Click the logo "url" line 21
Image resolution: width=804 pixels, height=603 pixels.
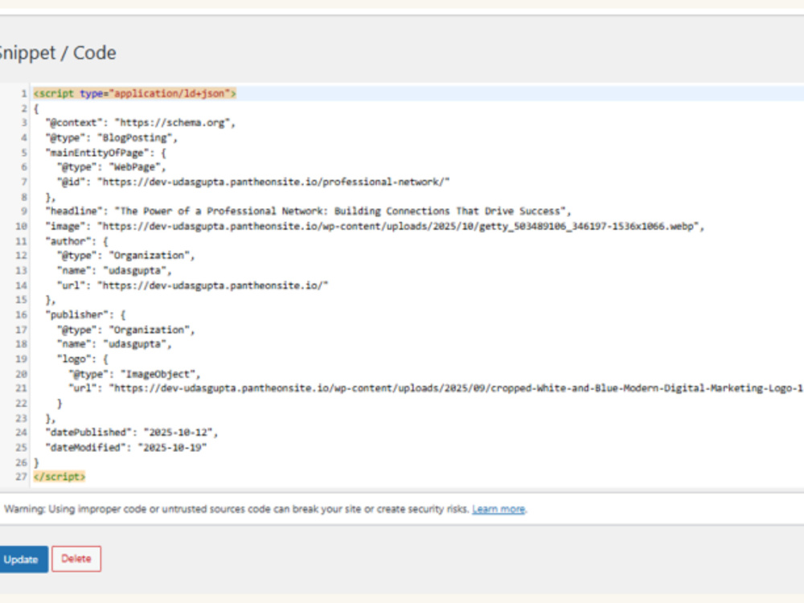click(x=436, y=388)
